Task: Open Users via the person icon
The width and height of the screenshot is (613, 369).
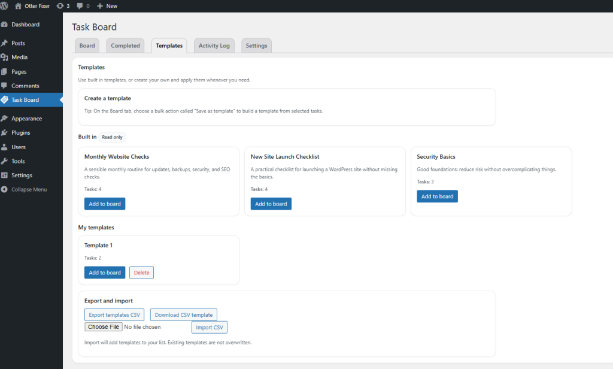Action: click(8, 147)
